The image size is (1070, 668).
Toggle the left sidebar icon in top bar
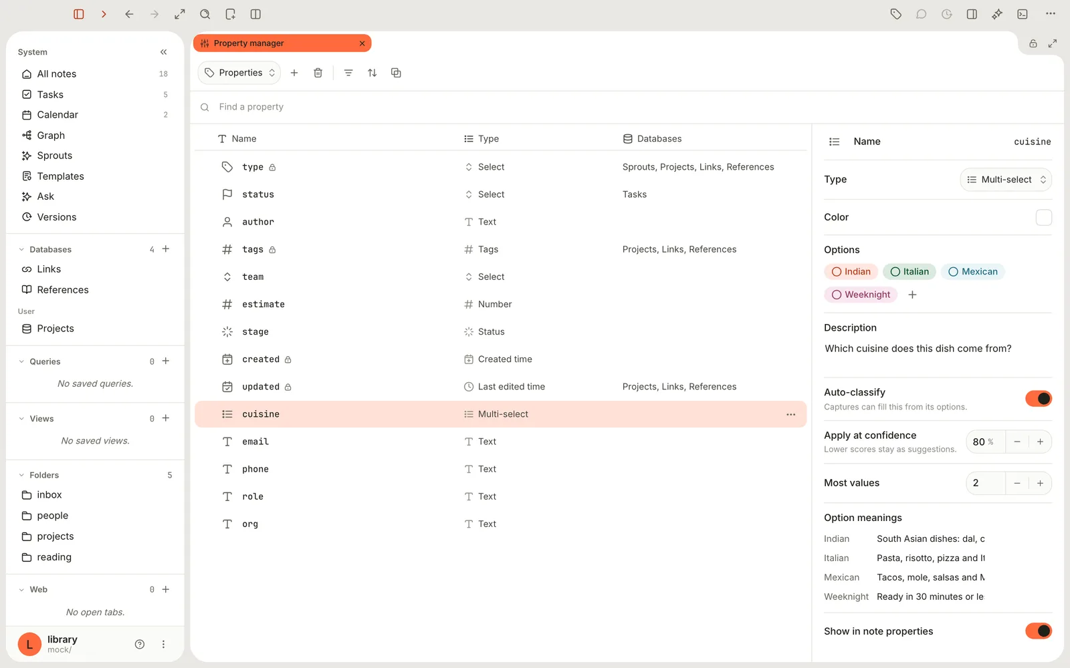coord(79,14)
